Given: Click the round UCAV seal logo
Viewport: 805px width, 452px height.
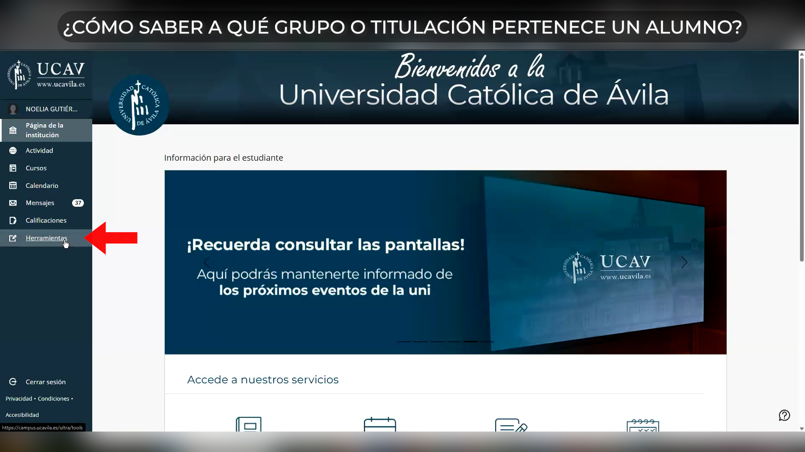Looking at the screenshot, I should coord(139,105).
